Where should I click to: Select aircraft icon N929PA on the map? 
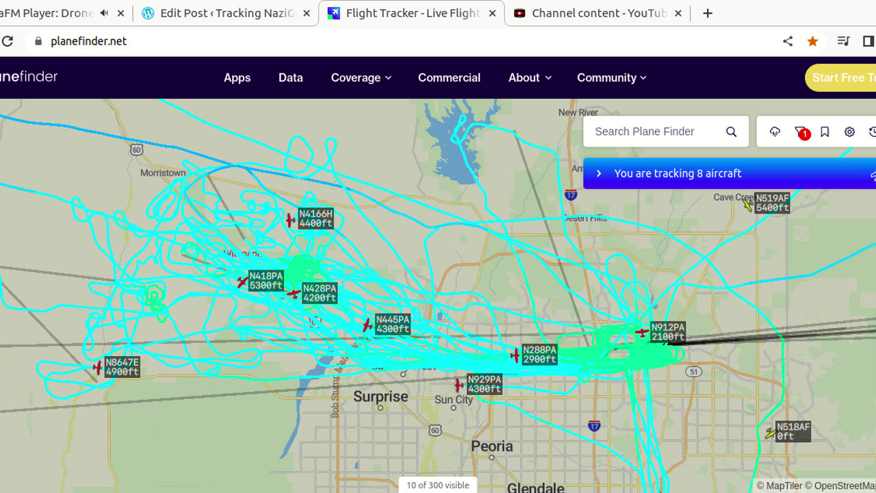pyautogui.click(x=459, y=385)
